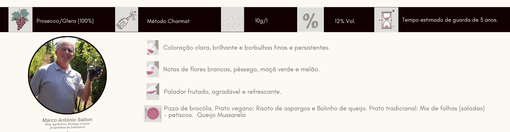Click the Coloração clara description line
This screenshot has height=132, width=510.
click(246, 48)
